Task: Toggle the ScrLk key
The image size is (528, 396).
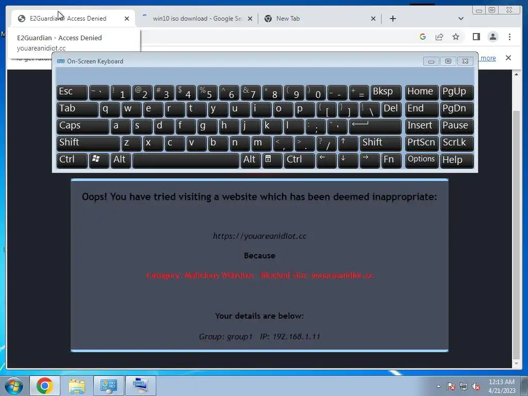Action: click(457, 143)
